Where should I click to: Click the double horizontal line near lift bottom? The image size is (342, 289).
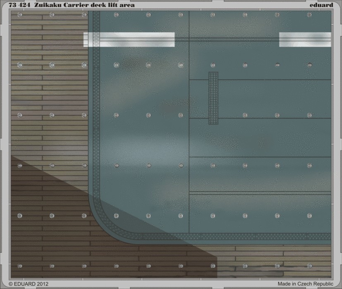[x=260, y=193]
